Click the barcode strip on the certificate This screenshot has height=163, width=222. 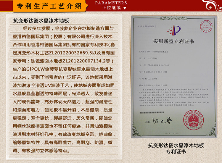point(152,112)
